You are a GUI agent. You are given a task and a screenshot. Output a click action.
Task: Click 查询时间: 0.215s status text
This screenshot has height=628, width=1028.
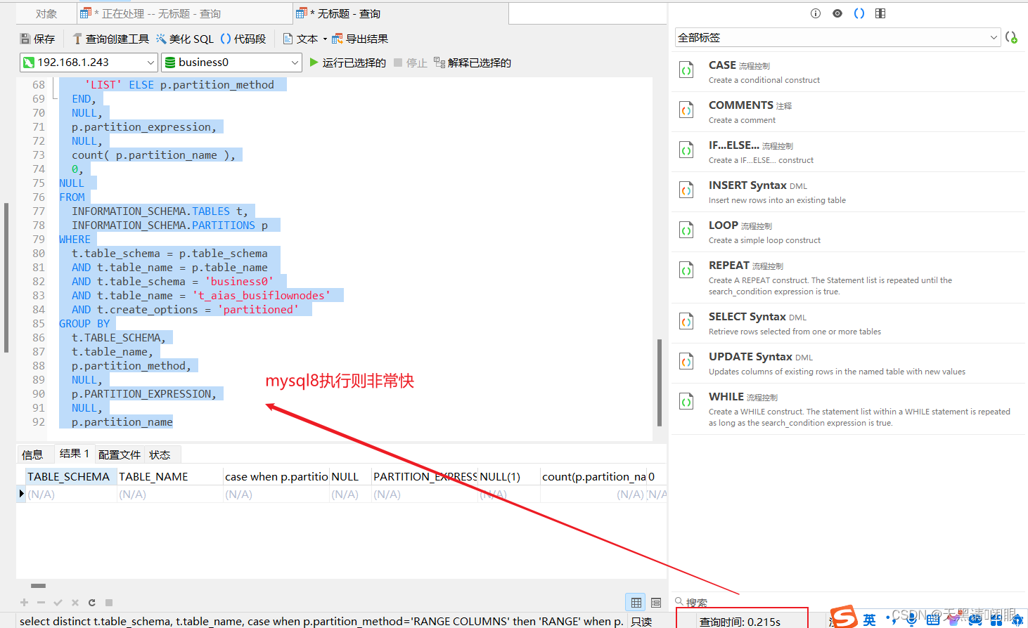click(740, 622)
